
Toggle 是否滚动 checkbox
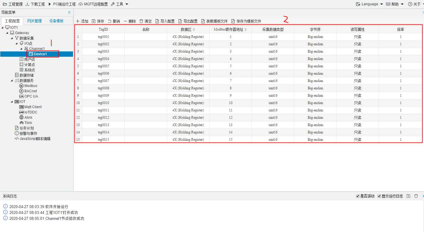tap(358, 196)
